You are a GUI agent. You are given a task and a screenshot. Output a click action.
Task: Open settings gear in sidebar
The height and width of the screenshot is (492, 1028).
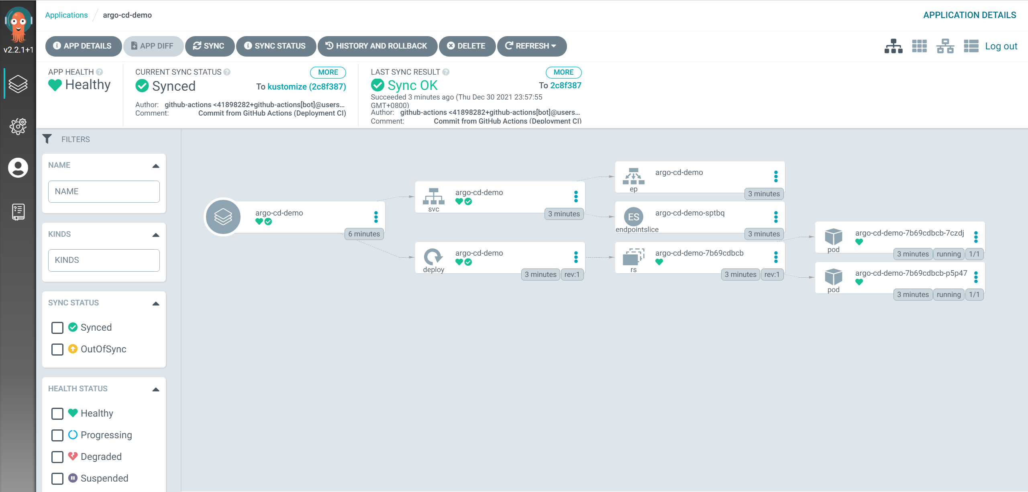18,126
